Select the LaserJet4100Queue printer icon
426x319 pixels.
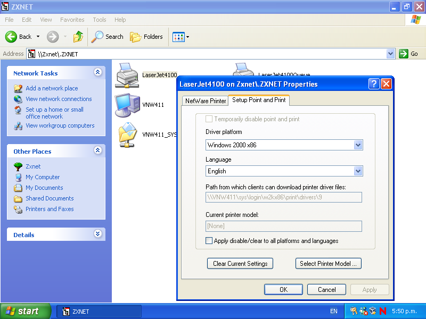coord(243,70)
